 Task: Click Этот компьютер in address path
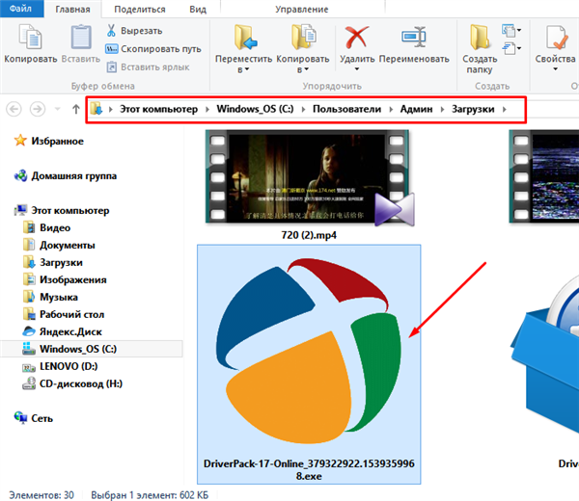[x=159, y=109]
